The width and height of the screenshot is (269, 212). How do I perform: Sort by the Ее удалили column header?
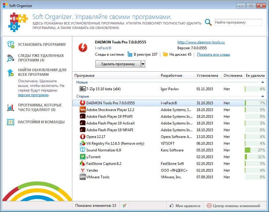pos(255,76)
